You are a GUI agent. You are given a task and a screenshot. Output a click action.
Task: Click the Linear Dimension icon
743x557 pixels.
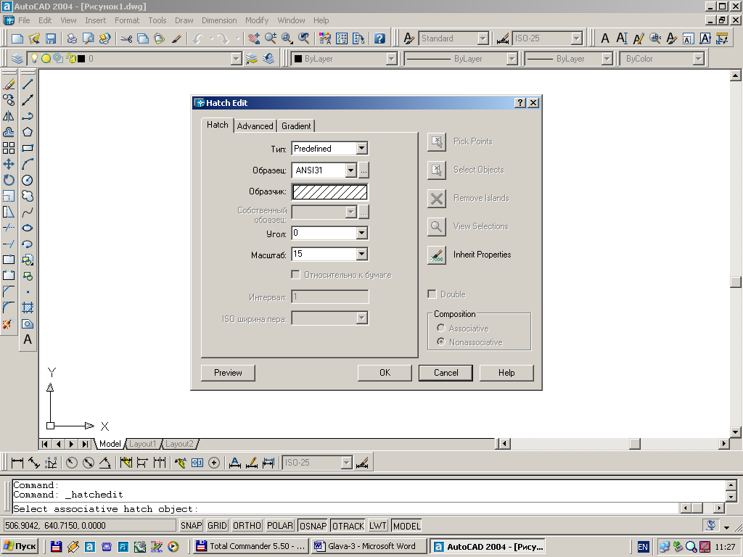pyautogui.click(x=17, y=463)
